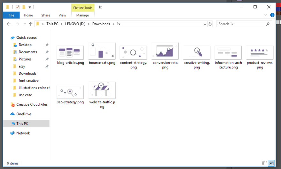The width and height of the screenshot is (281, 169).
Task: Click the Up one level arrow
Action: click(x=31, y=24)
